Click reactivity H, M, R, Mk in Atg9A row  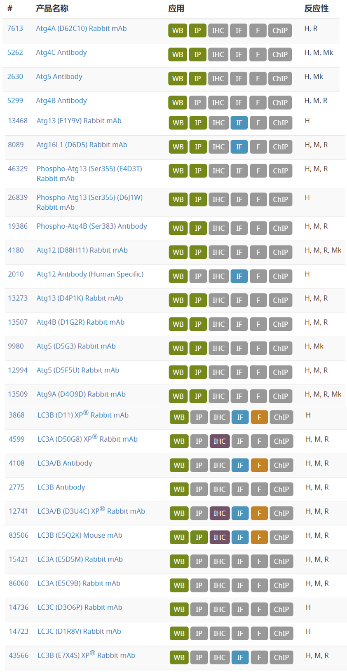(x=323, y=394)
